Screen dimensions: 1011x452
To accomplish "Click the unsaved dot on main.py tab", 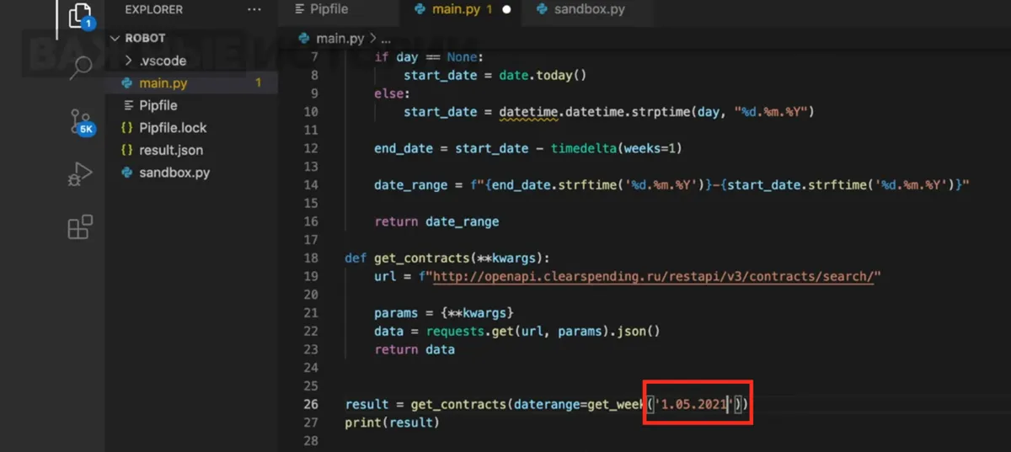I will click(x=506, y=10).
